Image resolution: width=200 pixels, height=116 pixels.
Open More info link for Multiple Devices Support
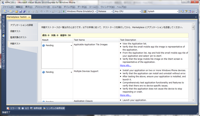(125, 95)
